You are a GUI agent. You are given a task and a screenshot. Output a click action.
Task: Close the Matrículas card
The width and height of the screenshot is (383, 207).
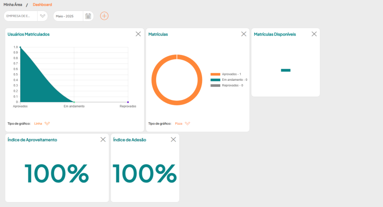[244, 34]
